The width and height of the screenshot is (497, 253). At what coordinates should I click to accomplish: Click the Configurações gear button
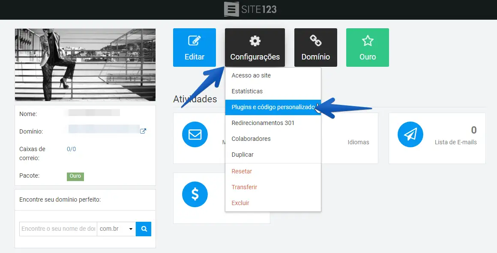click(x=255, y=48)
